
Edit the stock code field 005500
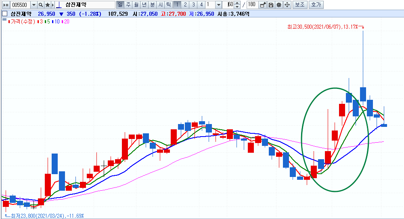click(20, 4)
